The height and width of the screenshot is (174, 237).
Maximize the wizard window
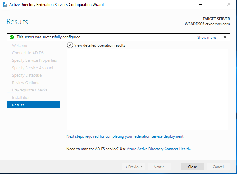coord(215,5)
